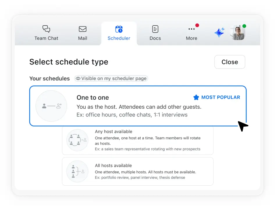Click the Any host available group icon
This screenshot has width=275, height=206.
click(x=77, y=139)
